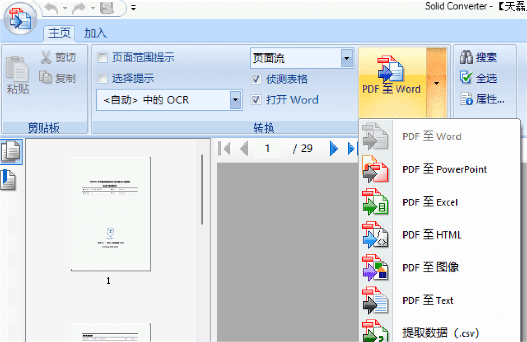Click the 全选 select all button

[478, 78]
